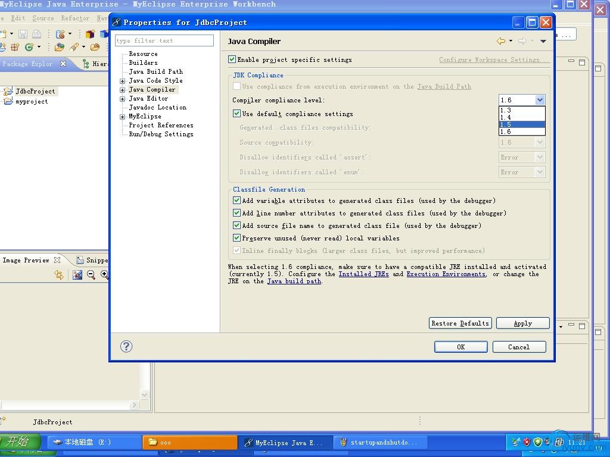Click the Apply button
The width and height of the screenshot is (610, 457).
point(523,323)
